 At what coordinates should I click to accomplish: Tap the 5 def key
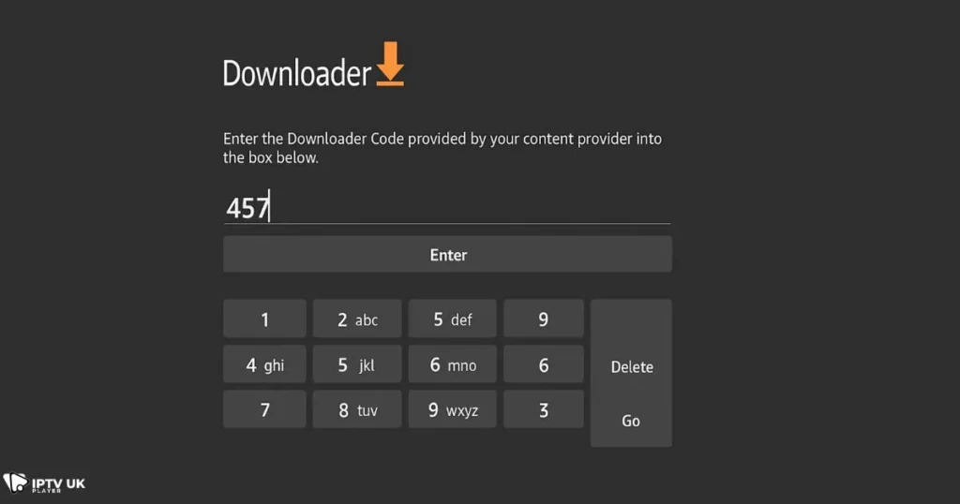(x=453, y=319)
